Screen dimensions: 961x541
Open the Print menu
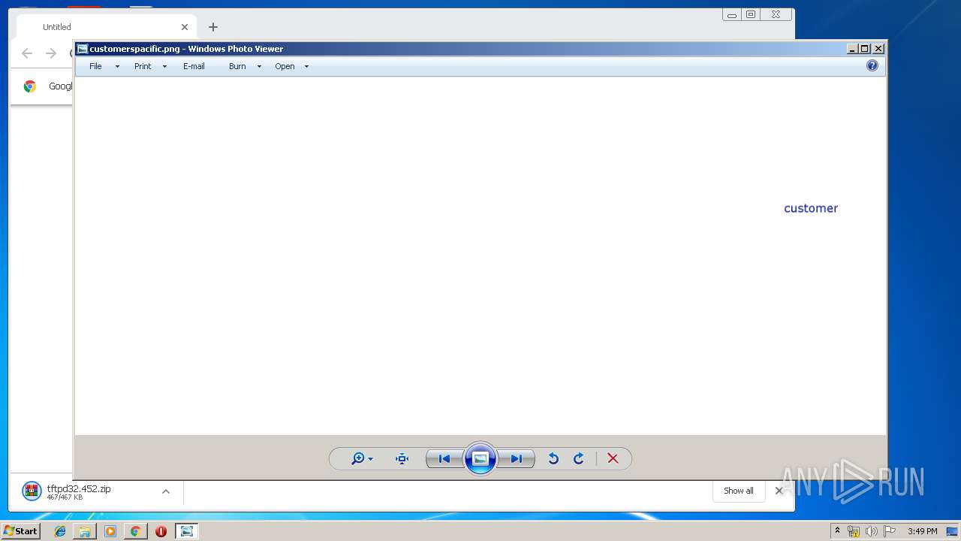click(x=143, y=66)
